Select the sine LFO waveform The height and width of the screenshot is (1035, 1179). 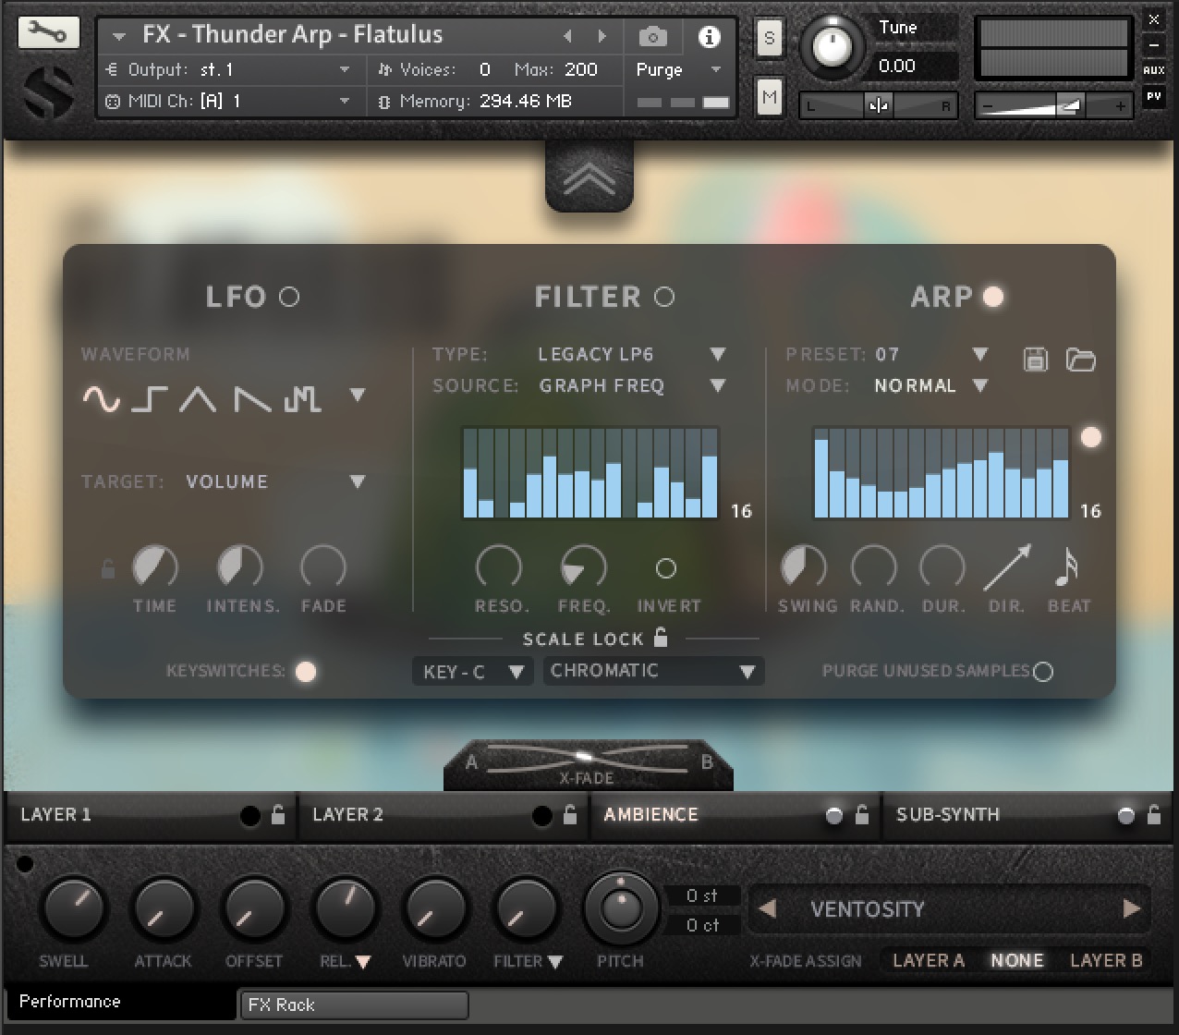[x=102, y=398]
